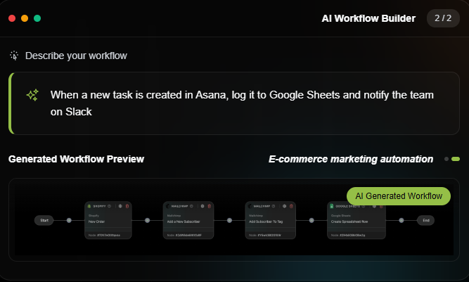Click Mailchimp logo on Add Subscriber To Tag node

[250, 206]
